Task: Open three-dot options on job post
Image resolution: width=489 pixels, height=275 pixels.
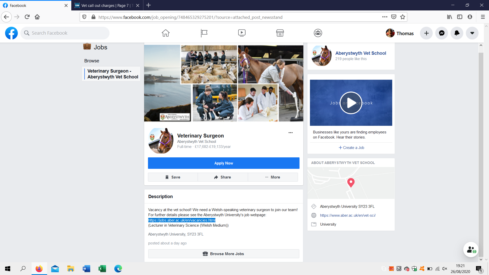Action: pyautogui.click(x=291, y=133)
